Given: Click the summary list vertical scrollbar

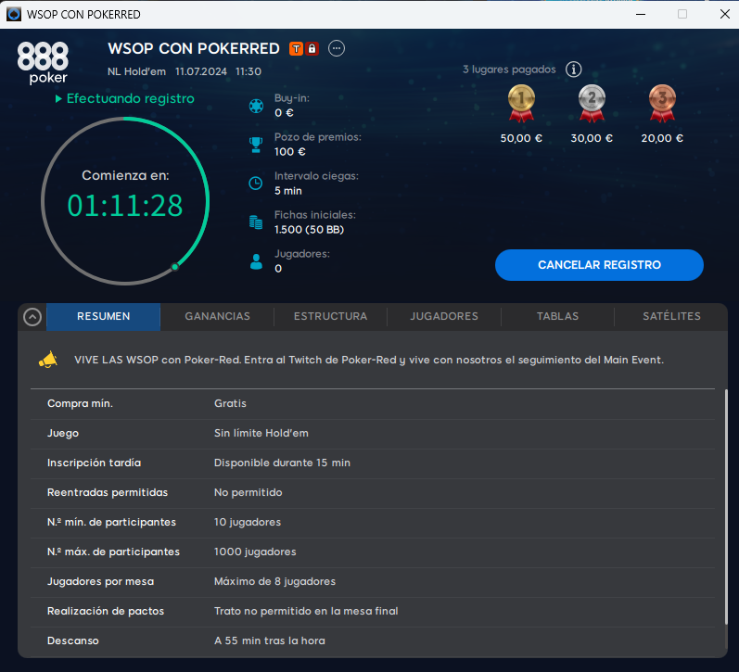Looking at the screenshot, I should 725,507.
